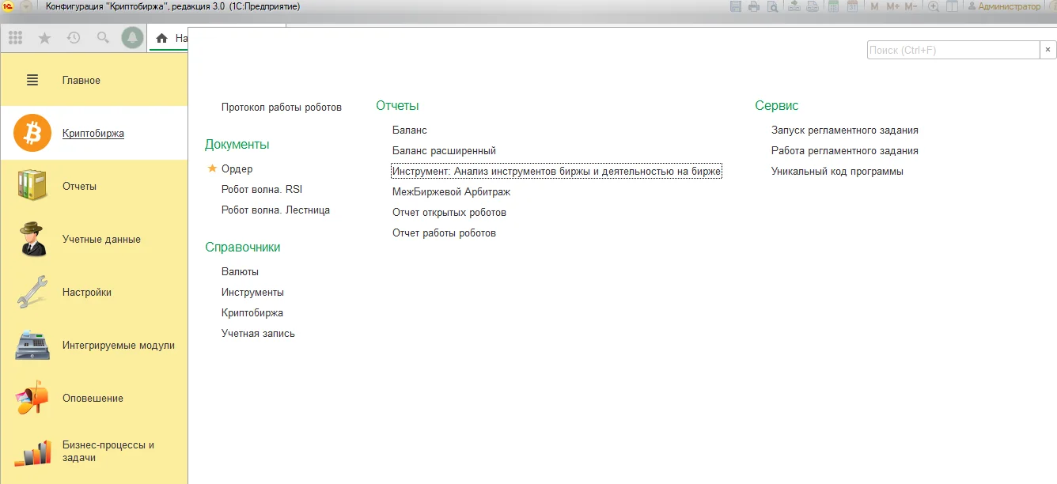
Task: Open the Настройки wrench icon section
Action: point(32,292)
